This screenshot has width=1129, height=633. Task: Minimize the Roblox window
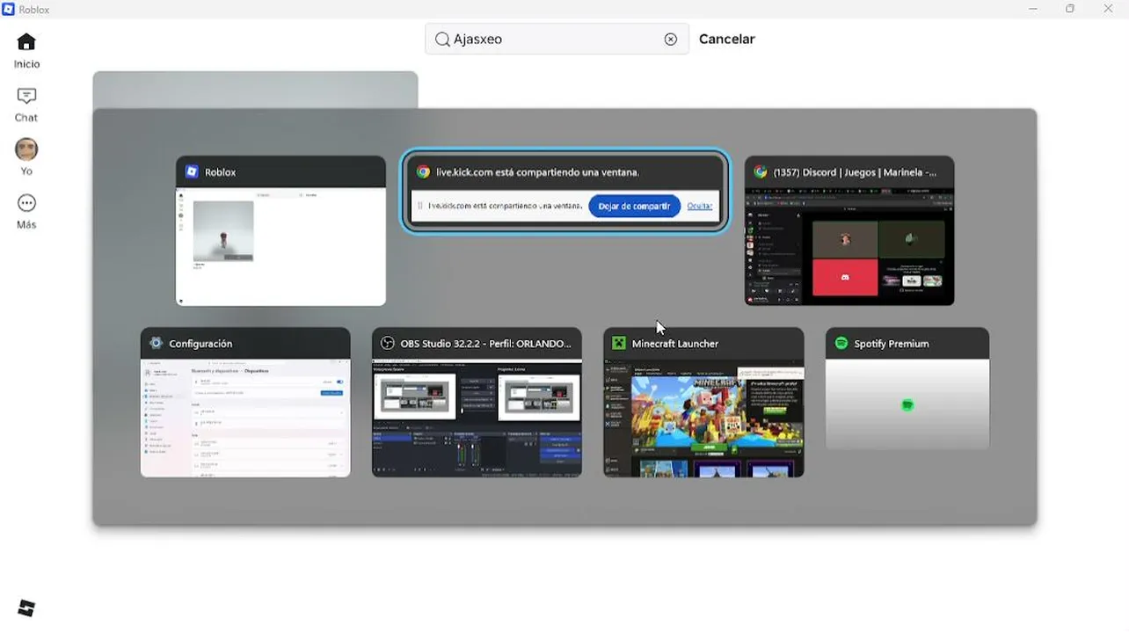[1031, 9]
